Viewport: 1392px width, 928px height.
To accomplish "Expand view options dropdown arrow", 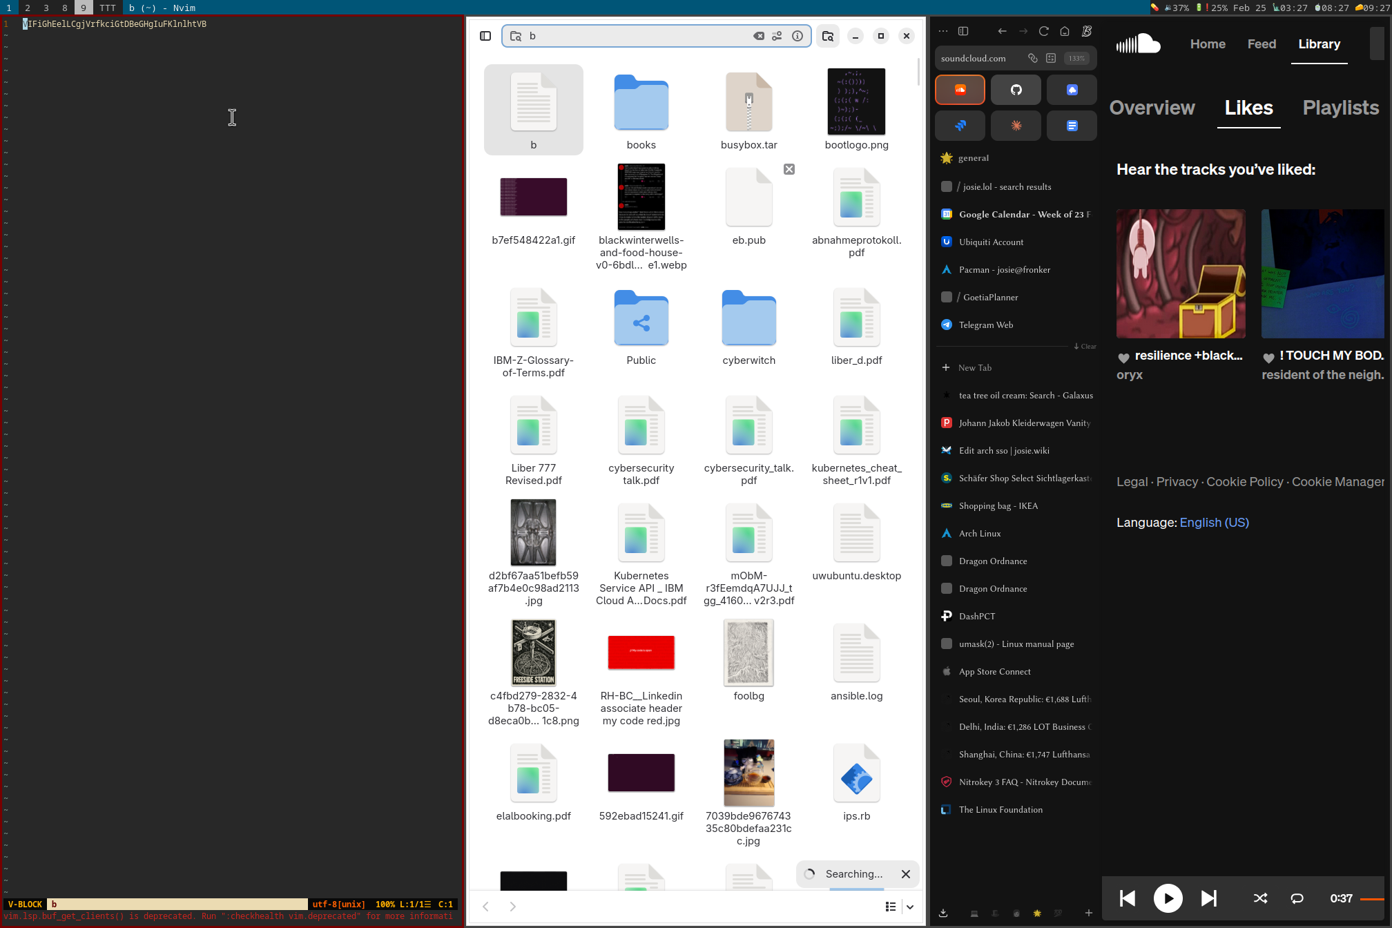I will coord(910,907).
